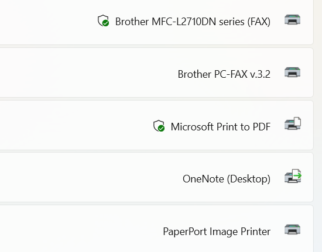Click the green arrow on the OneNote icon
This screenshot has height=252, width=322.
[297, 175]
